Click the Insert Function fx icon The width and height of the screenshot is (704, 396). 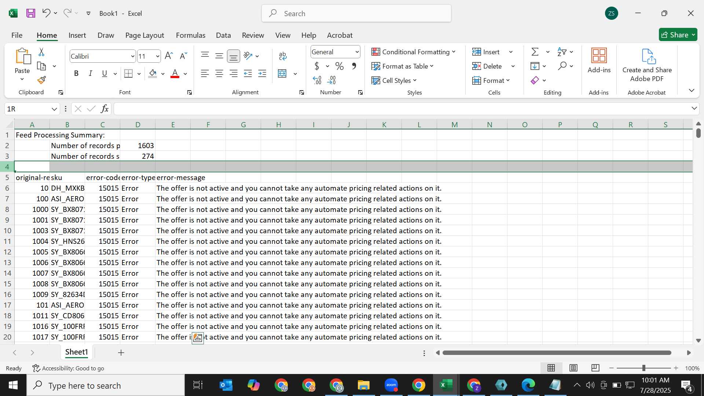105,109
